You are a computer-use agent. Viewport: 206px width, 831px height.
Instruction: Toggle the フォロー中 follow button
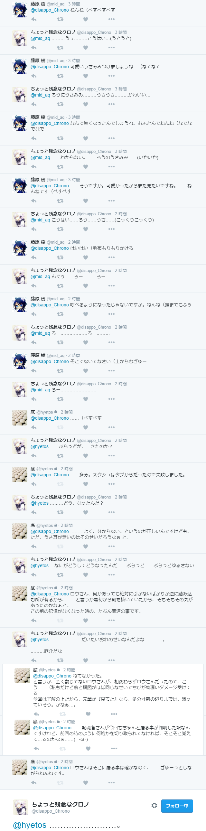[x=177, y=806]
